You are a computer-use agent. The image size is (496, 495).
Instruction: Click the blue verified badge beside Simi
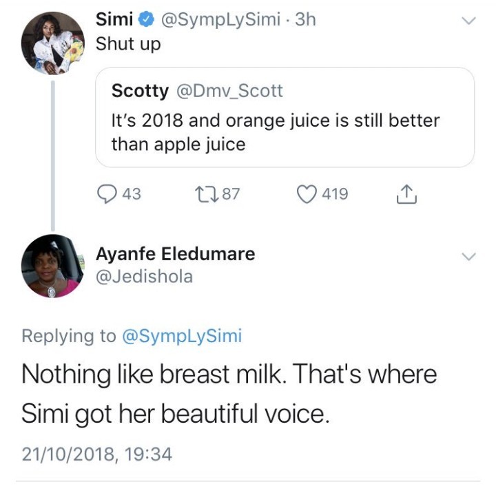tap(146, 21)
